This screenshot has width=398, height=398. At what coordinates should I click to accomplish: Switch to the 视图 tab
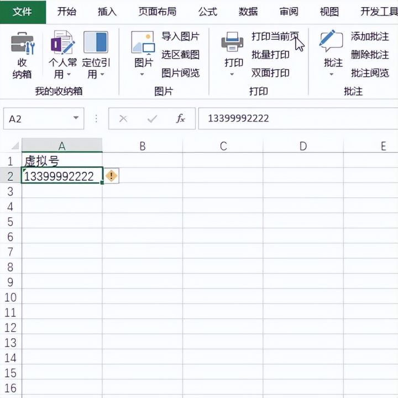coord(329,12)
